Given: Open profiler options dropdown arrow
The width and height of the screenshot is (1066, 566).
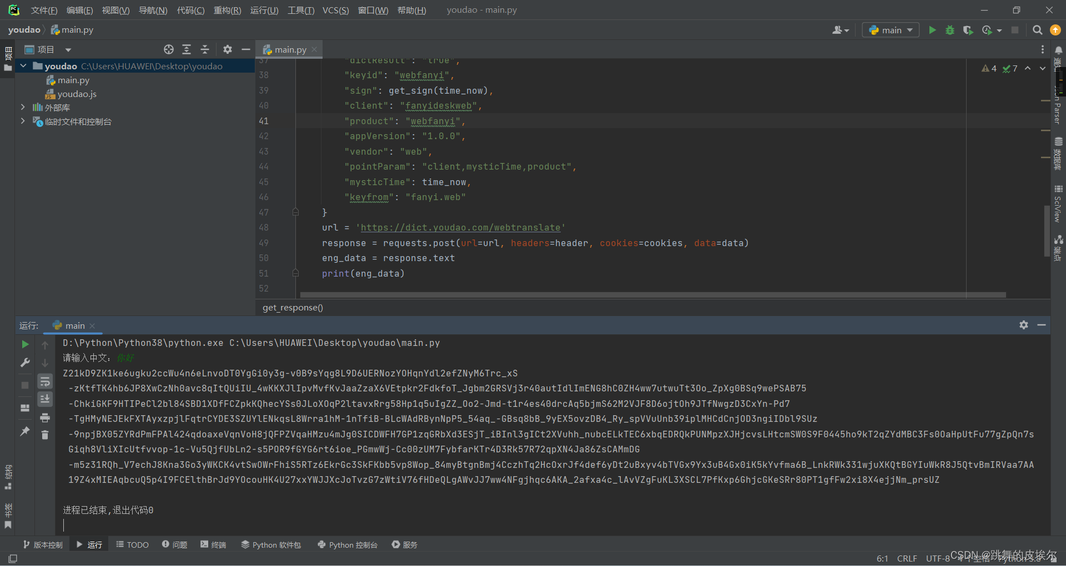Looking at the screenshot, I should tap(999, 30).
